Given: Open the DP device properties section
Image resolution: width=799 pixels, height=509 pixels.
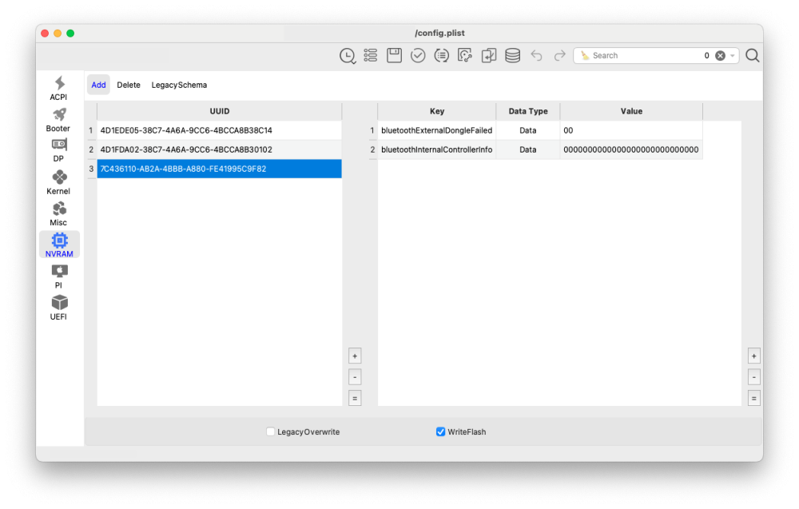Looking at the screenshot, I should click(58, 151).
